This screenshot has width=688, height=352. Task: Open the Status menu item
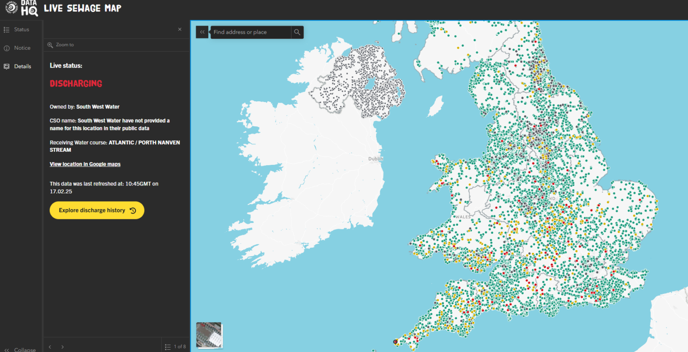point(21,29)
